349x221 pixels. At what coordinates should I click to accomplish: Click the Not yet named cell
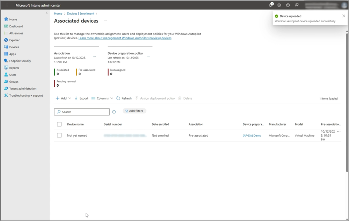pyautogui.click(x=77, y=135)
